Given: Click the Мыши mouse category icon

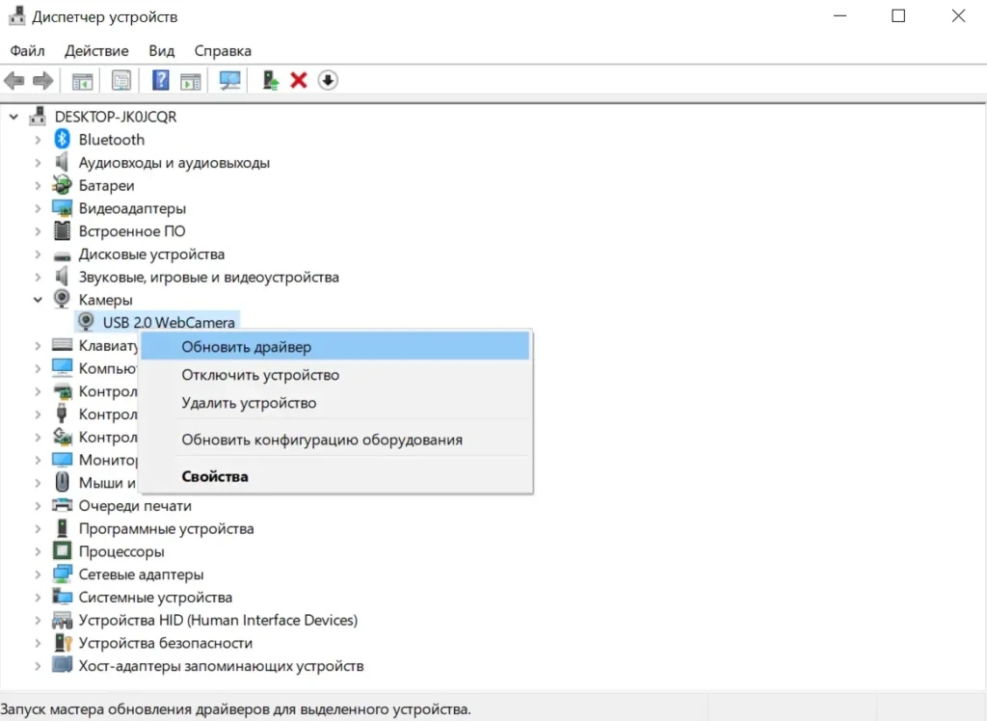Looking at the screenshot, I should click(x=62, y=482).
